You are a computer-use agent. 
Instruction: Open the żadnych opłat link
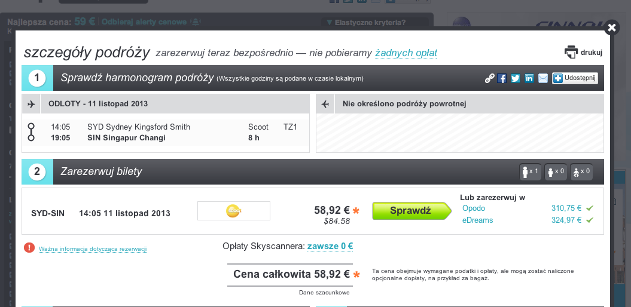point(406,53)
